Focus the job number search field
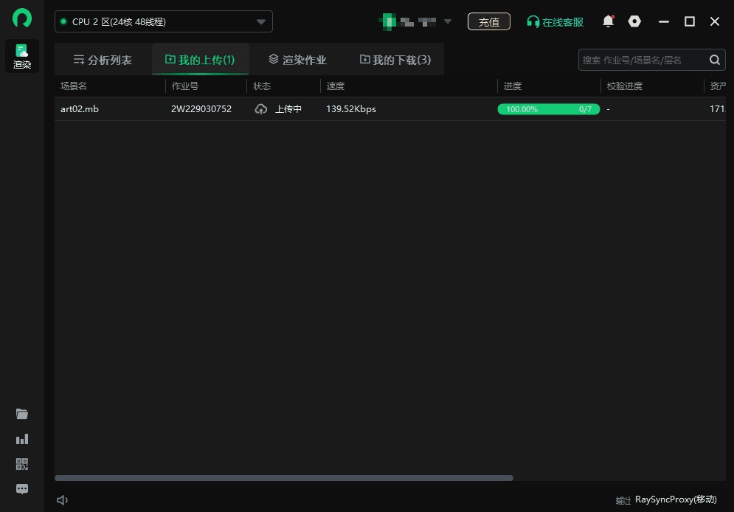This screenshot has height=512, width=734. tap(642, 60)
